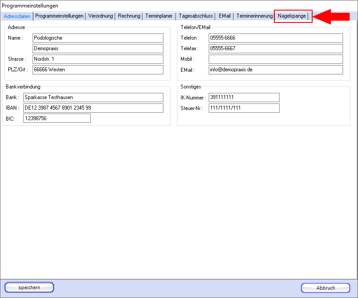Click the Telefon number field
Screen dimensions: 358x298
275,38
